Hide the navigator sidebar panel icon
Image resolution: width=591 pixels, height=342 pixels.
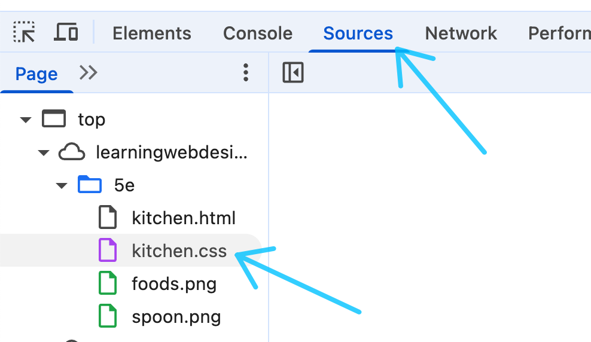(293, 72)
